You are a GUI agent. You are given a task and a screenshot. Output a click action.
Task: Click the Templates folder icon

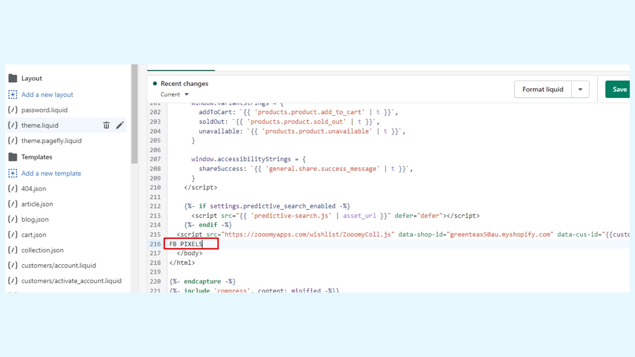[13, 157]
